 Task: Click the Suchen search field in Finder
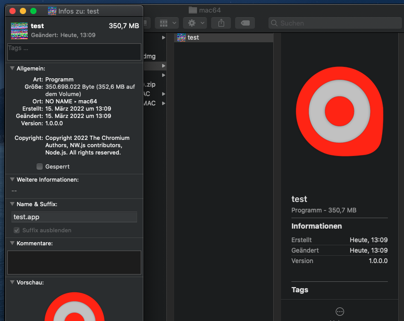[335, 23]
